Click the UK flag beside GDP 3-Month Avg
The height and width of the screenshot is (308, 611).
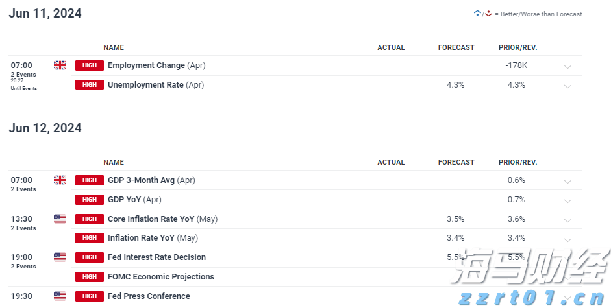[60, 180]
